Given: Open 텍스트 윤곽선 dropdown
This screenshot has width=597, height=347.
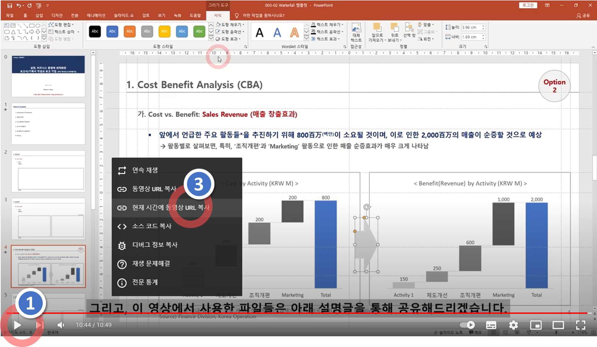Looking at the screenshot, I should [x=327, y=32].
